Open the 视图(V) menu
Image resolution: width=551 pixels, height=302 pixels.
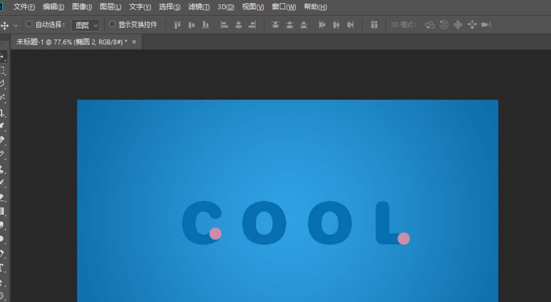click(x=253, y=7)
